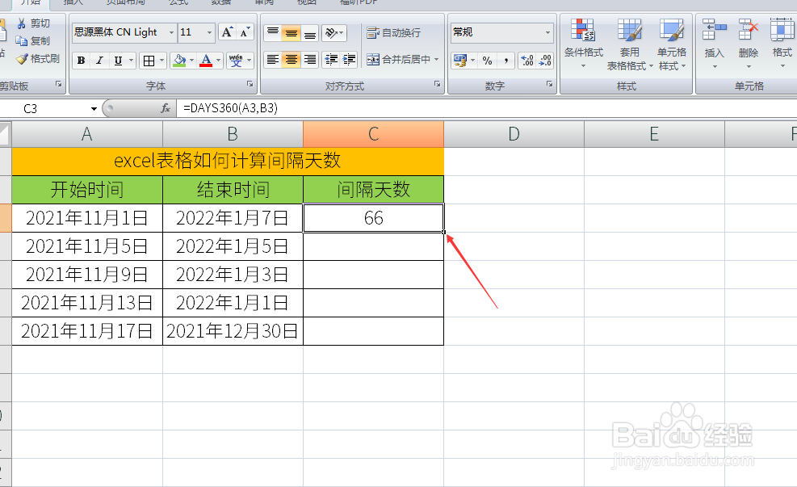Apply percent style format

click(487, 61)
